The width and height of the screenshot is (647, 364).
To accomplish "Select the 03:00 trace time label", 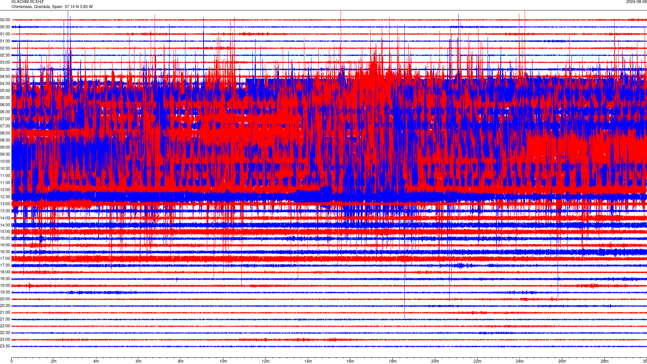I will pyautogui.click(x=5, y=62).
